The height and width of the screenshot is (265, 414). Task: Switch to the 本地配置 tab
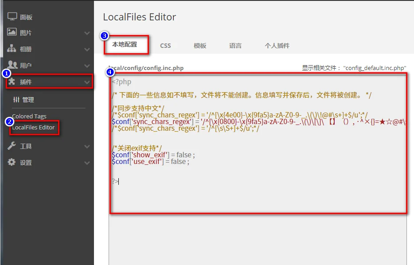(x=125, y=45)
